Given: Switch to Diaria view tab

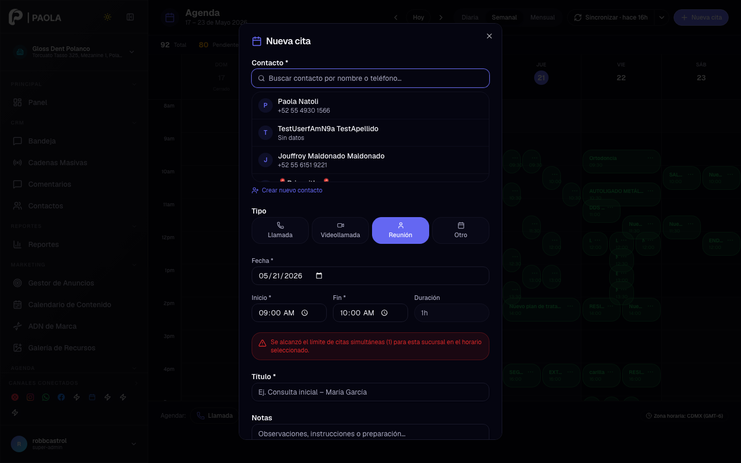Looking at the screenshot, I should (x=470, y=17).
